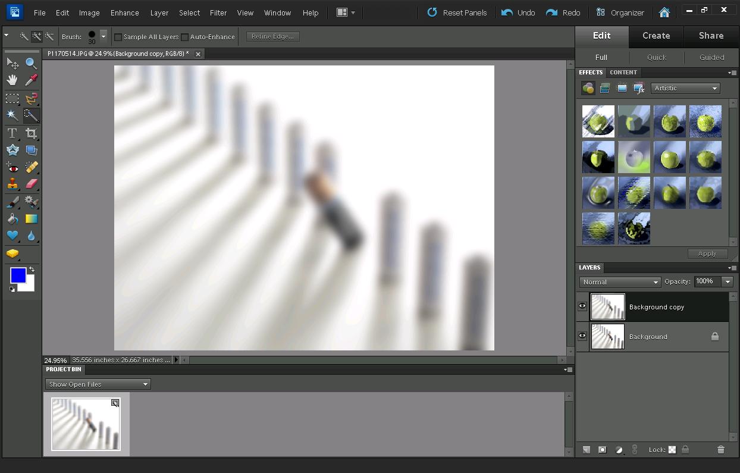740x473 pixels.
Task: Click Apply for the selected effect
Action: pyautogui.click(x=707, y=253)
